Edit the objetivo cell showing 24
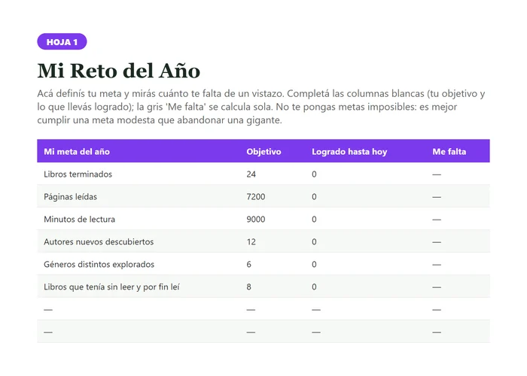 pyautogui.click(x=251, y=174)
